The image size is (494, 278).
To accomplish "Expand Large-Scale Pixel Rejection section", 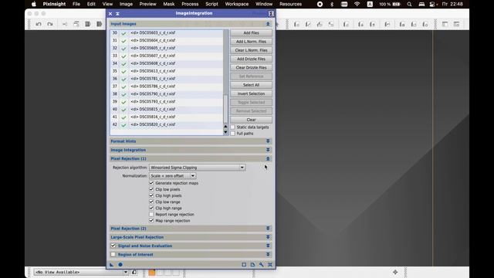I will pos(268,237).
